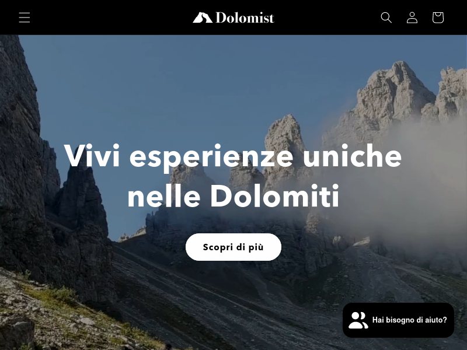Open the search magnifying glass
The image size is (467, 350).
(386, 17)
